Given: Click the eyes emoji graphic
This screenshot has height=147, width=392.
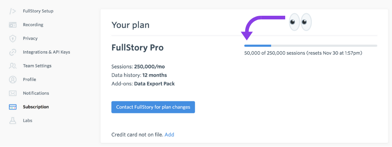Looking at the screenshot, I should 301,22.
